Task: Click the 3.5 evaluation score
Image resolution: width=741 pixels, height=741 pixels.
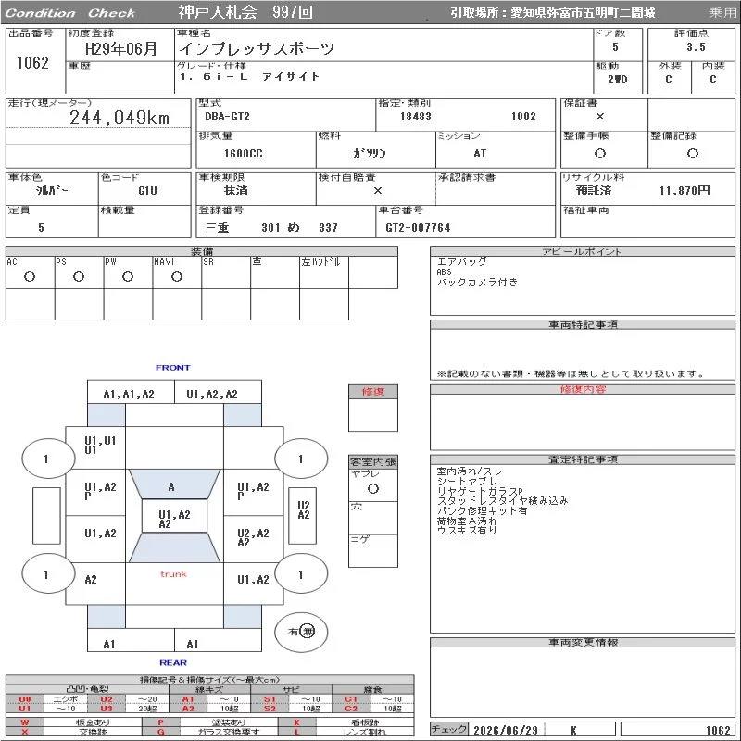Action: point(697,47)
